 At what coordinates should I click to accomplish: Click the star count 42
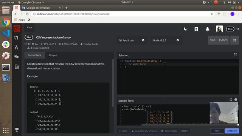tap(28, 44)
